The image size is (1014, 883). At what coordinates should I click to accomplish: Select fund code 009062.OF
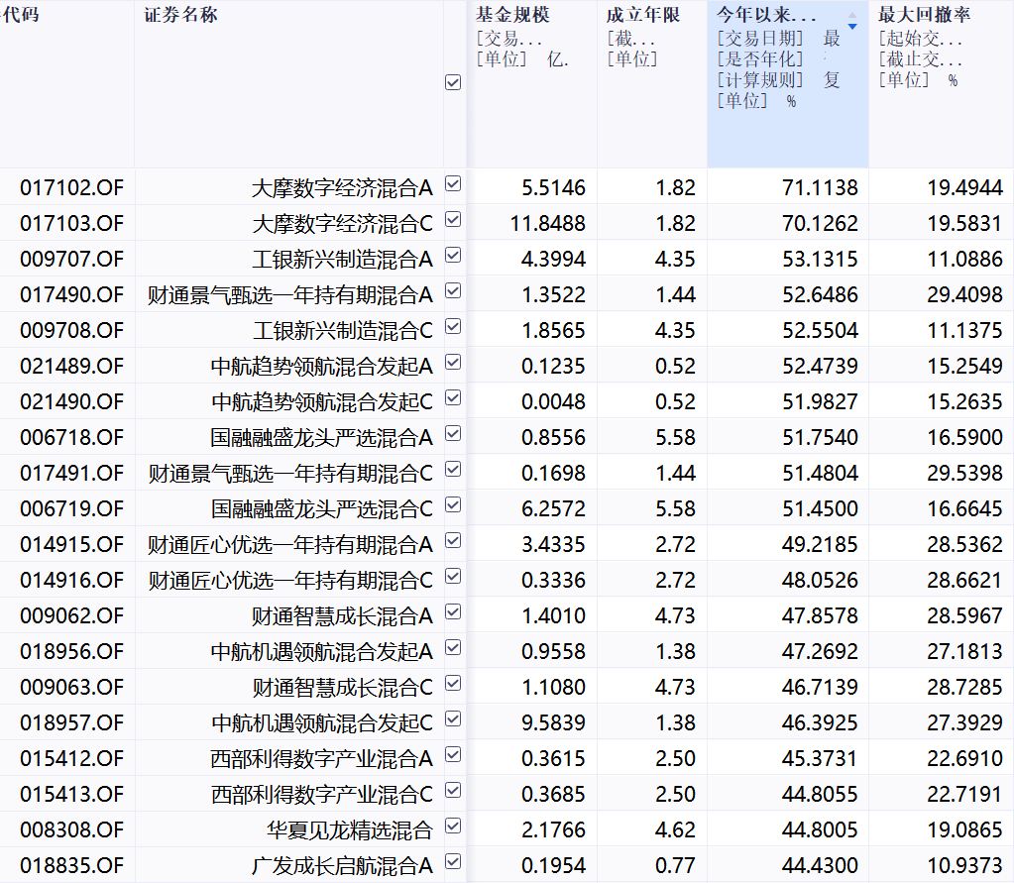(x=71, y=615)
